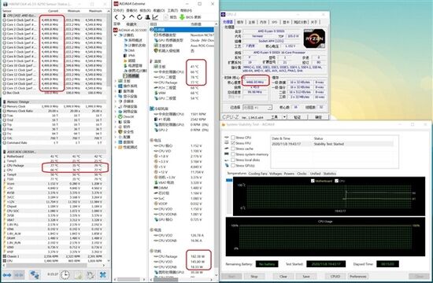Collapse the Computer tree node in AIDA64
Image resolution: width=433 pixels, height=283 pixels.
click(x=116, y=35)
